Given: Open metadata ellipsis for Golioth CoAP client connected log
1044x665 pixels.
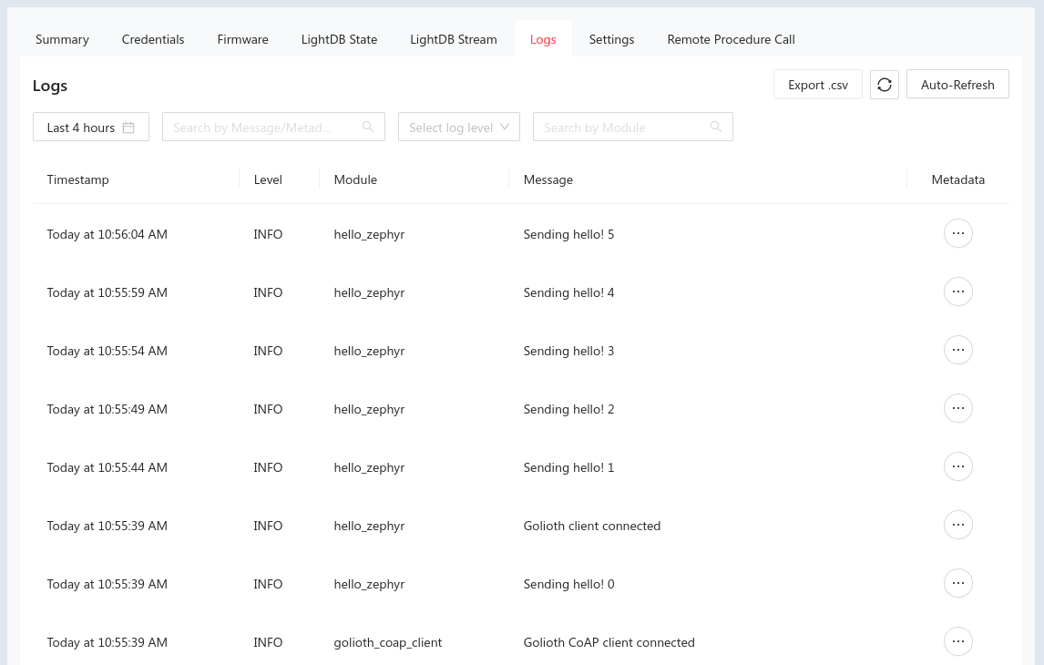Looking at the screenshot, I should tap(957, 641).
